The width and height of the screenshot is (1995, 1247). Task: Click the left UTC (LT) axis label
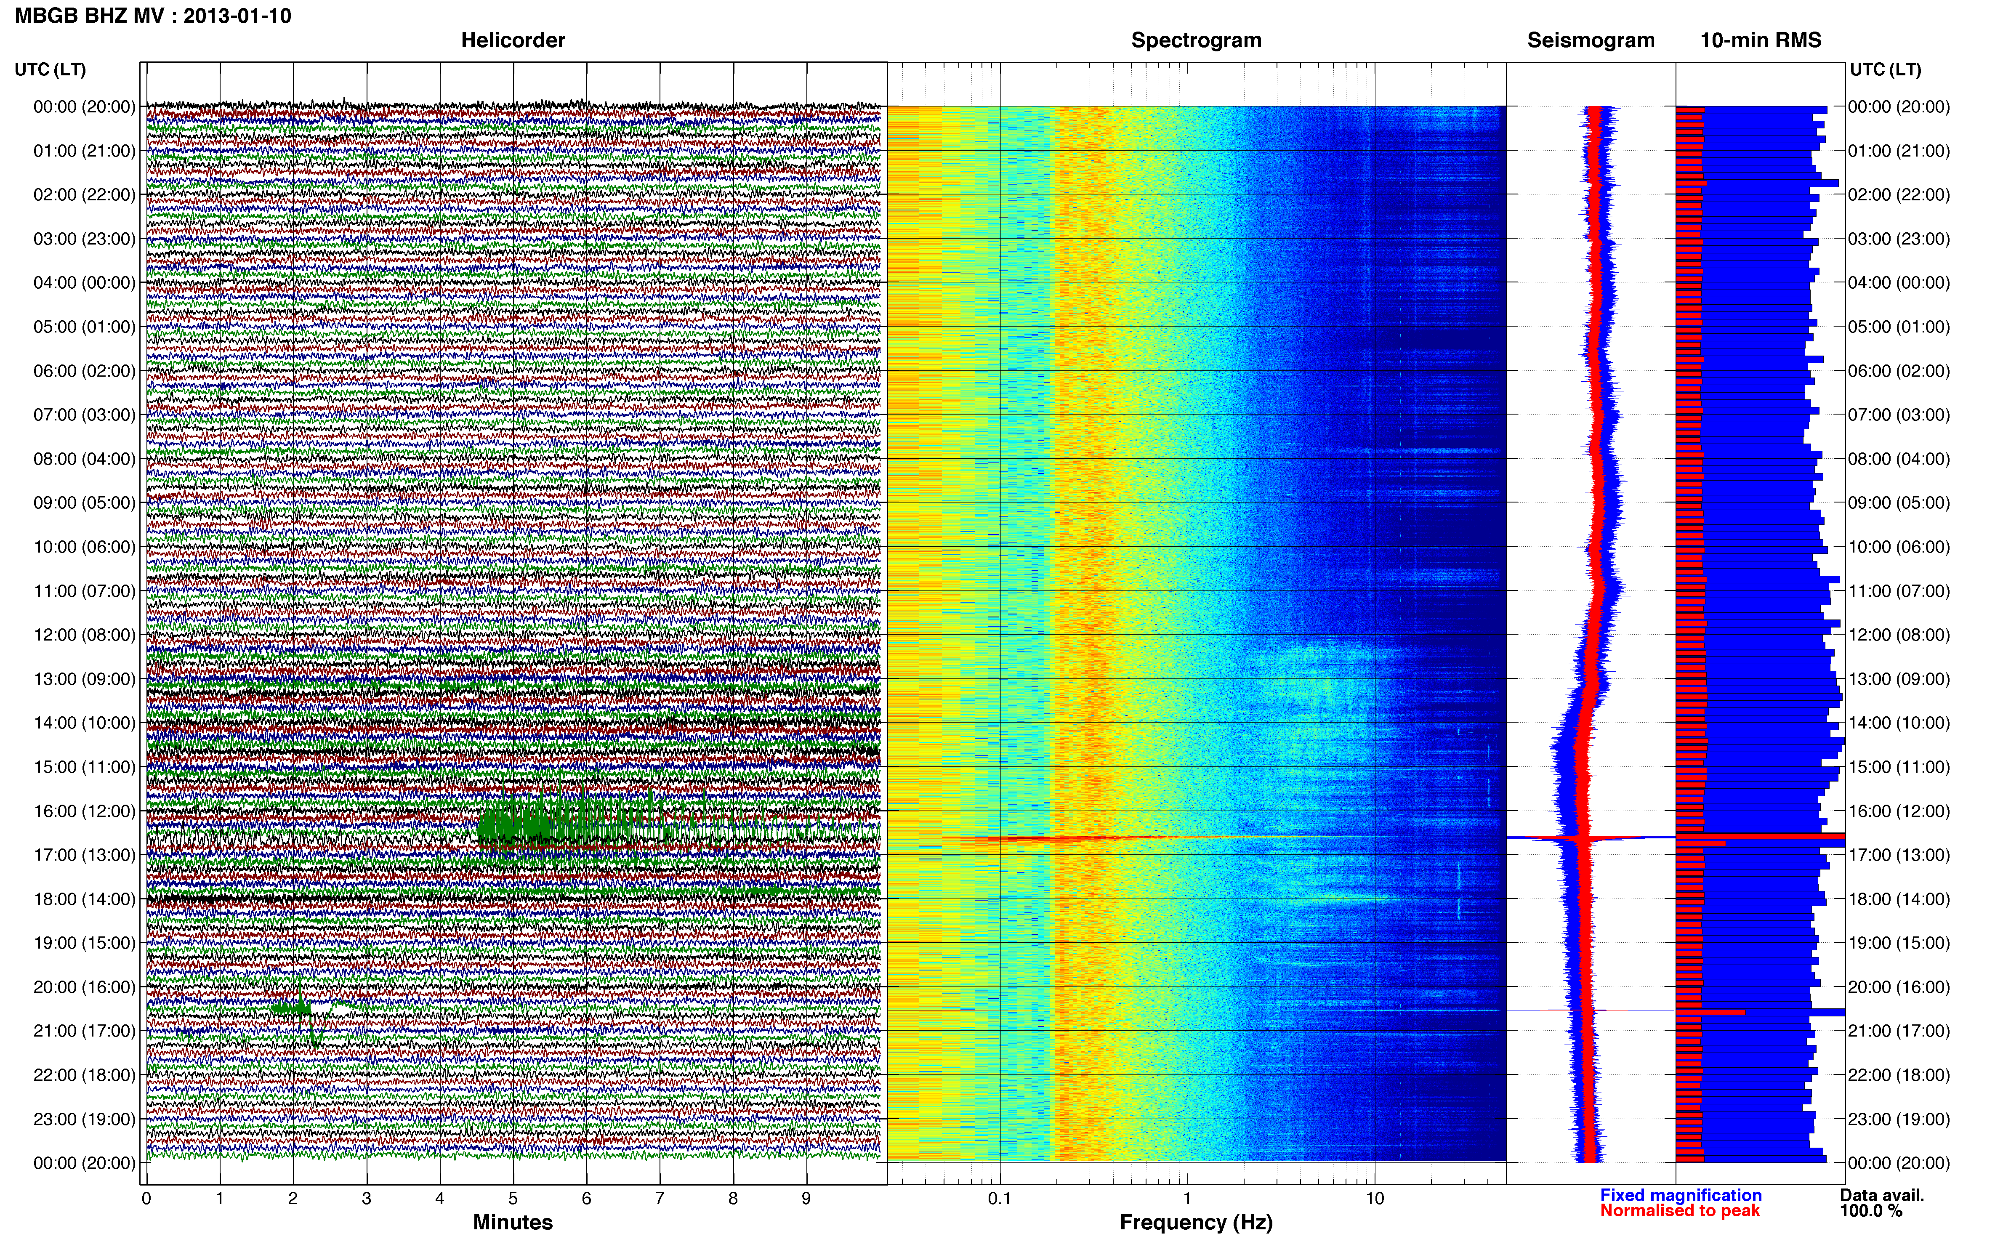(51, 69)
